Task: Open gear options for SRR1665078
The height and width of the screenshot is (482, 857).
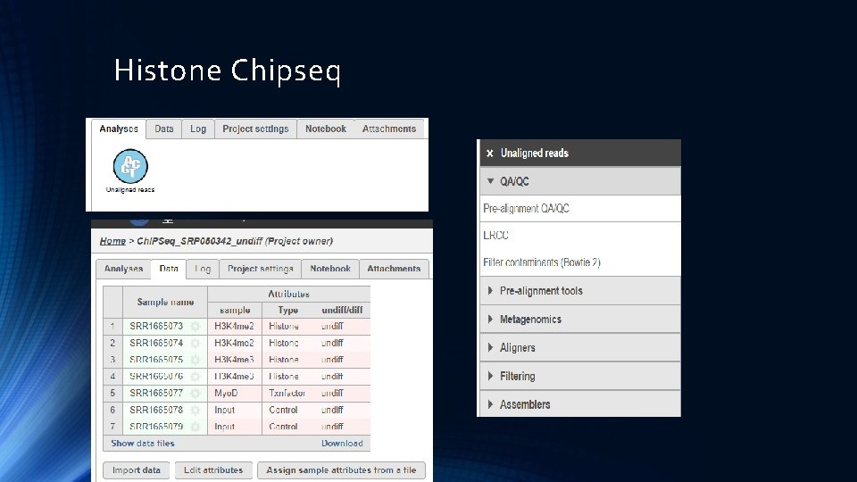Action: pos(196,410)
